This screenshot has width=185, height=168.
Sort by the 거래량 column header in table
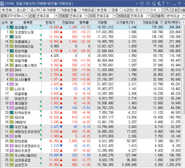[102, 22]
